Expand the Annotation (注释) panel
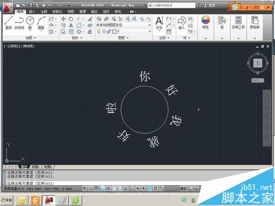The height and width of the screenshot is (206, 275). (164, 38)
